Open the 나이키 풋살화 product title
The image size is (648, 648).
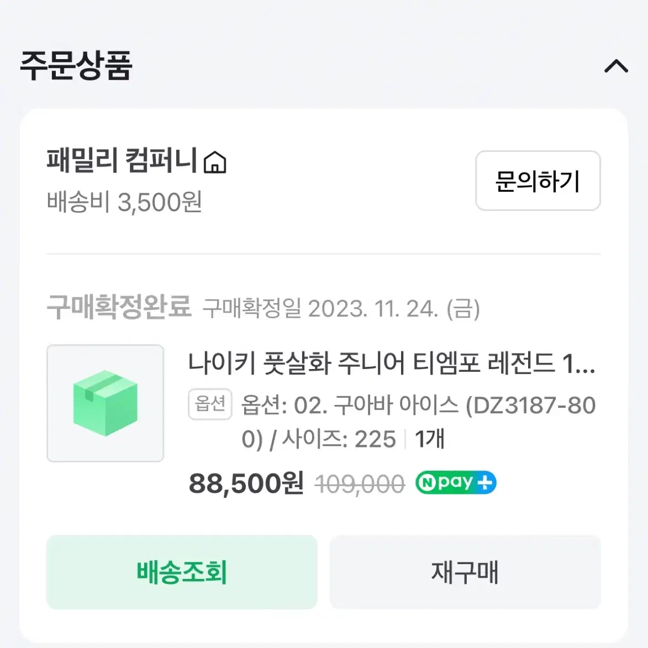392,363
